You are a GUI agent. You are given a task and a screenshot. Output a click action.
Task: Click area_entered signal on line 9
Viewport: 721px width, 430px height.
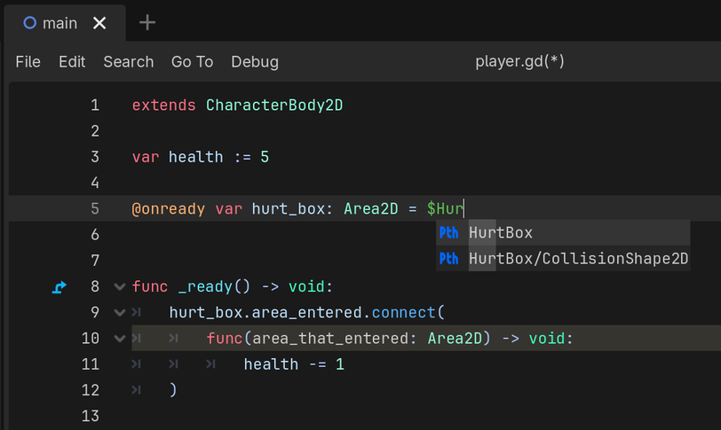coord(306,312)
